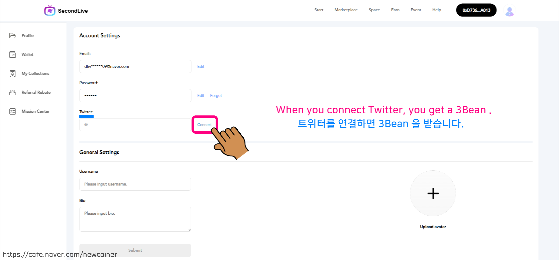The width and height of the screenshot is (559, 260).
Task: Click the plus icon to upload avatar
Action: point(433,194)
